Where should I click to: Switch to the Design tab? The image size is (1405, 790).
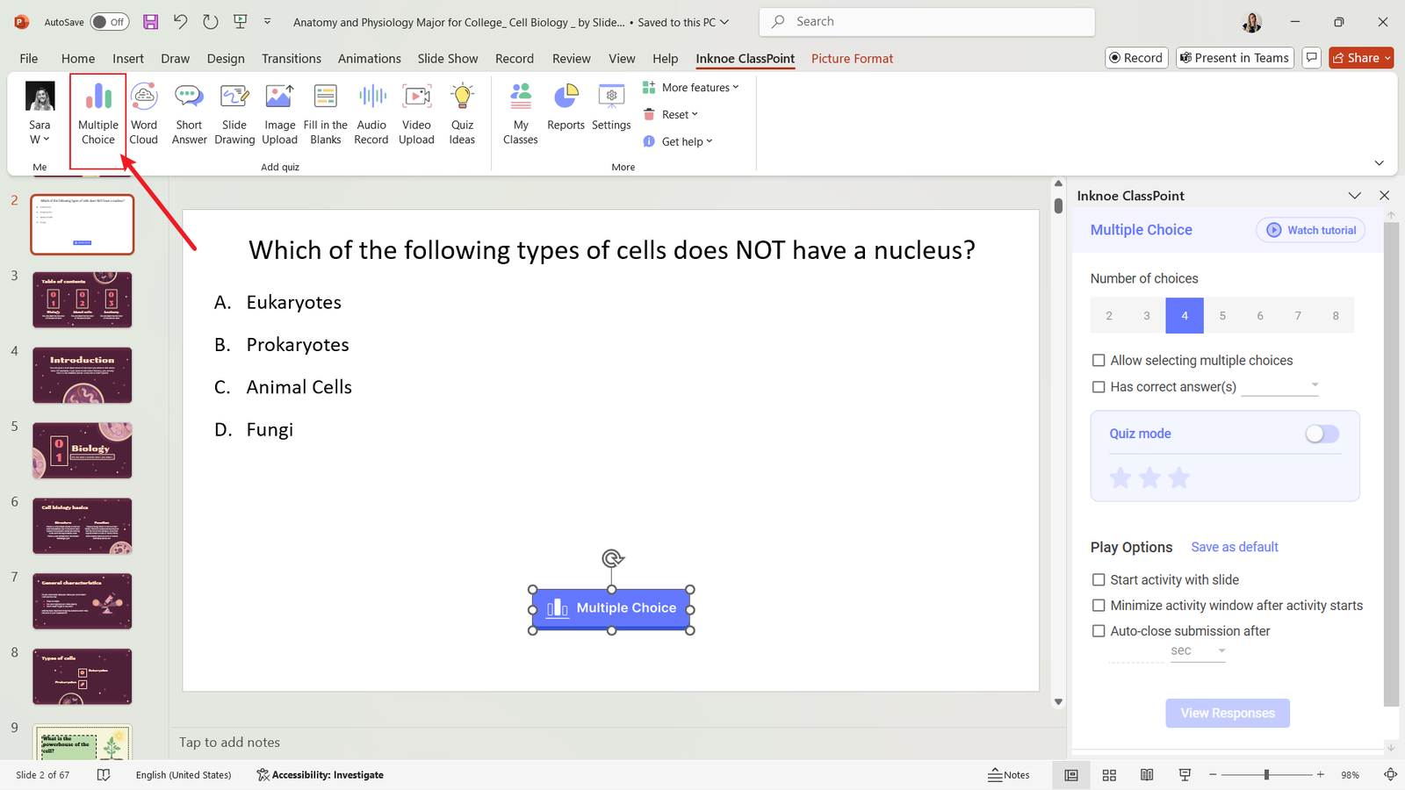226,59
